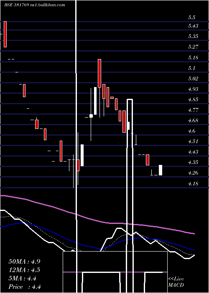Click the 5MA : 4.4 readout
Image resolution: width=209 pixels, height=293 pixels.
click(23, 278)
